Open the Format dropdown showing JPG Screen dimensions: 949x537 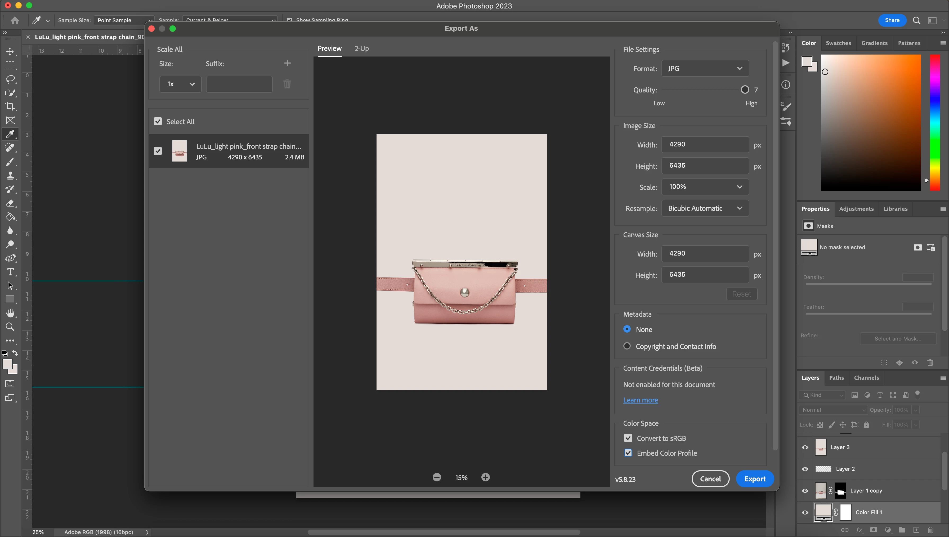[705, 69]
